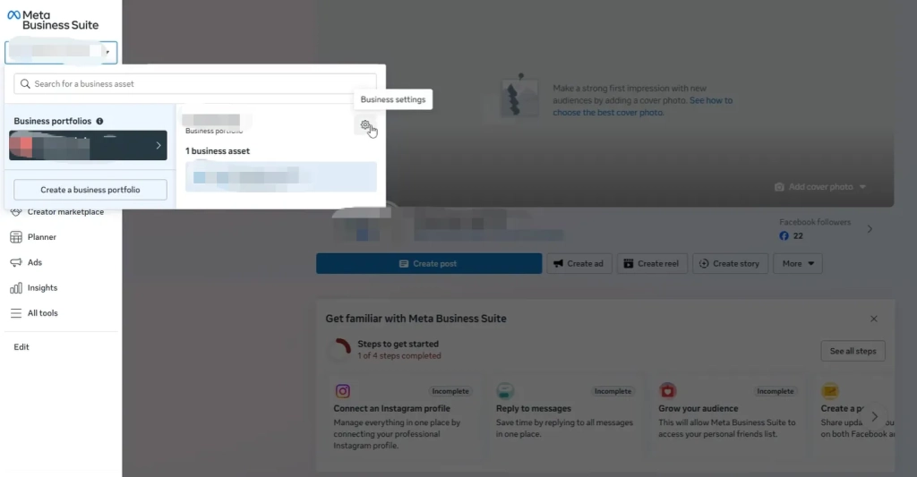Click See all steps button
Screen dimensions: 917x477
pos(853,351)
